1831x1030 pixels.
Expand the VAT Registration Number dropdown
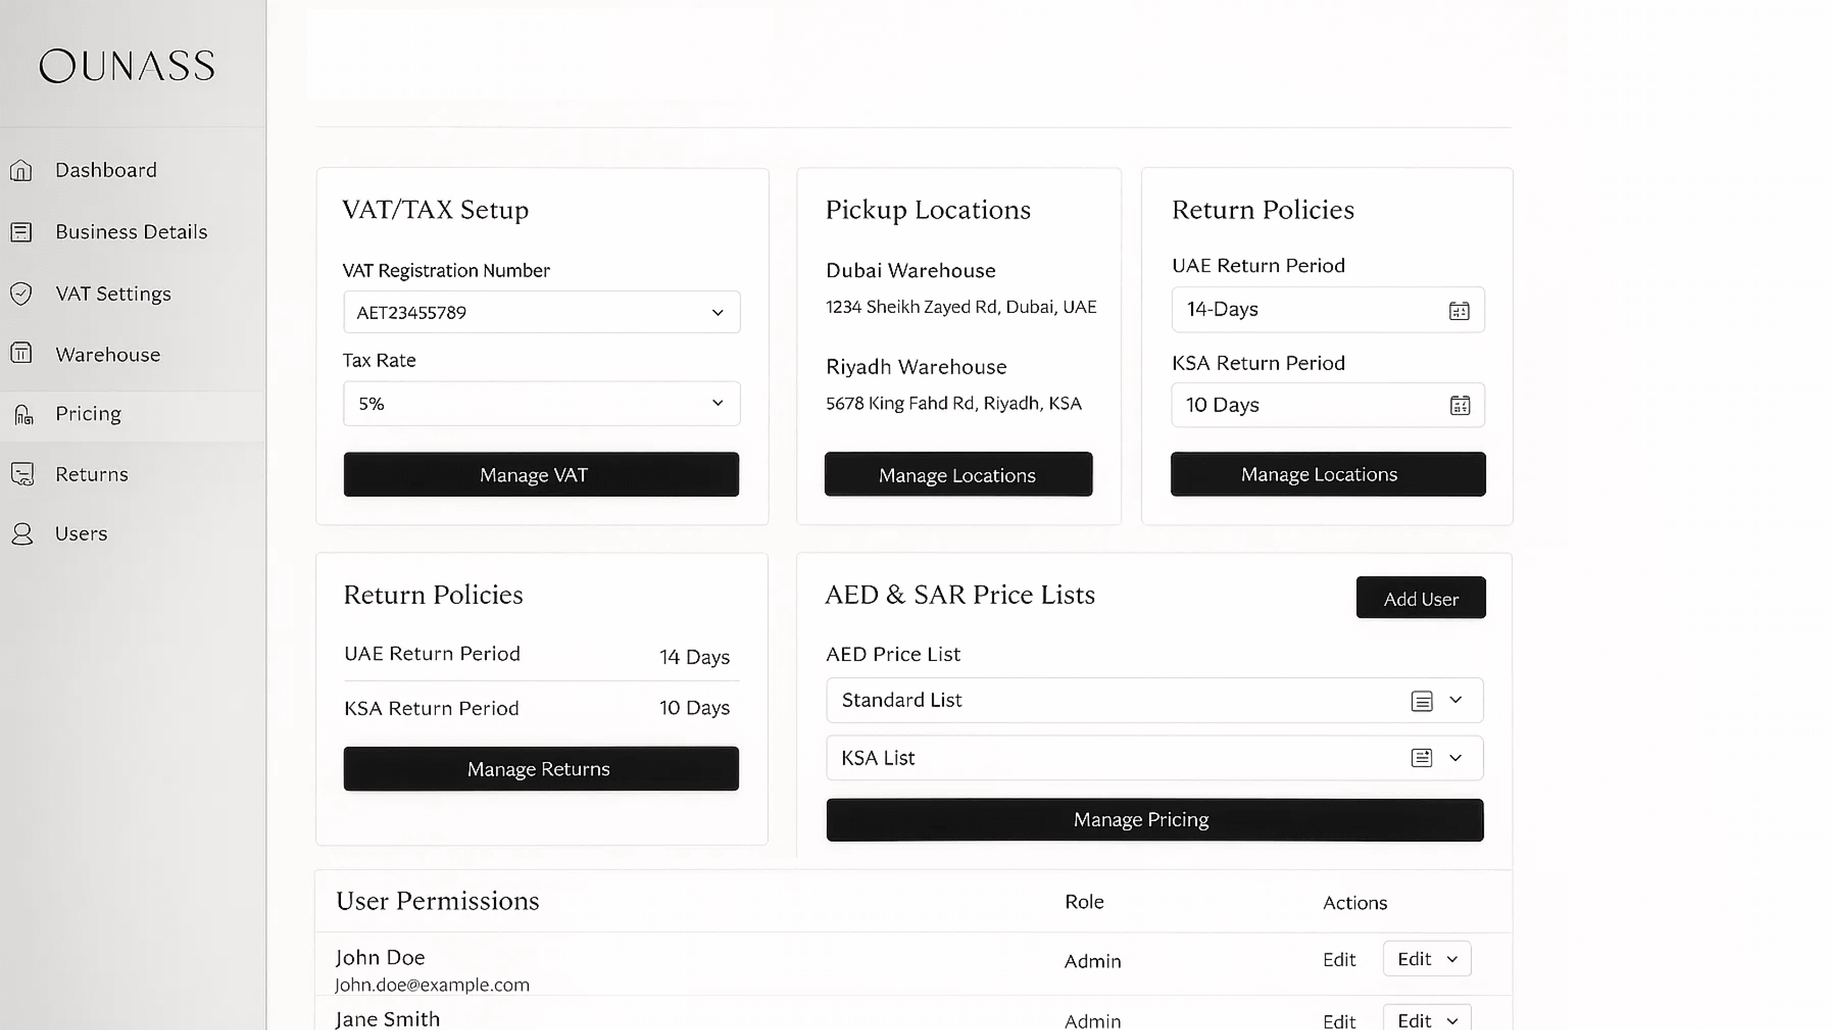pos(717,313)
